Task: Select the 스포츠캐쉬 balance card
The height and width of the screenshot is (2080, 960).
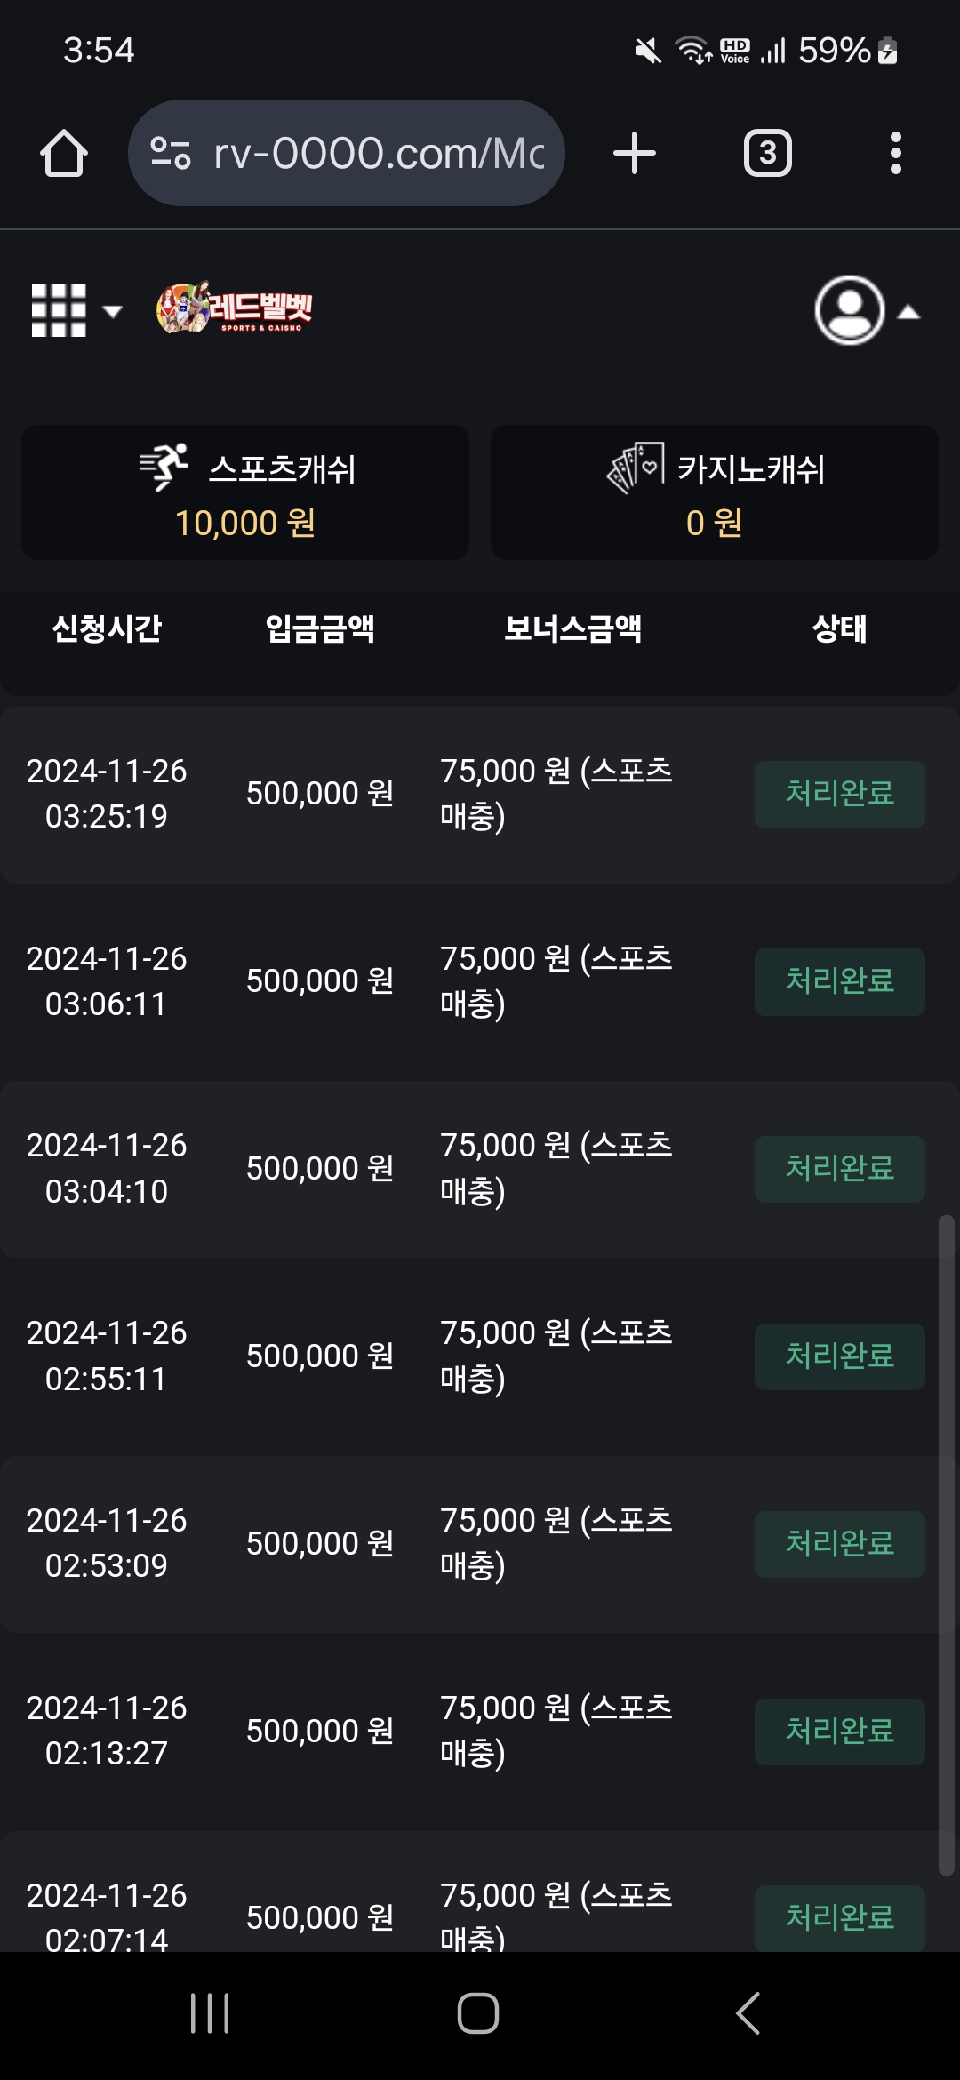Action: (245, 492)
